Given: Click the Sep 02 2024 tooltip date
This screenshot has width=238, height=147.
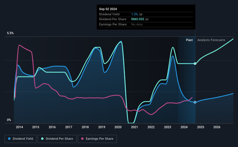Looking at the screenshot, I should [108, 9].
